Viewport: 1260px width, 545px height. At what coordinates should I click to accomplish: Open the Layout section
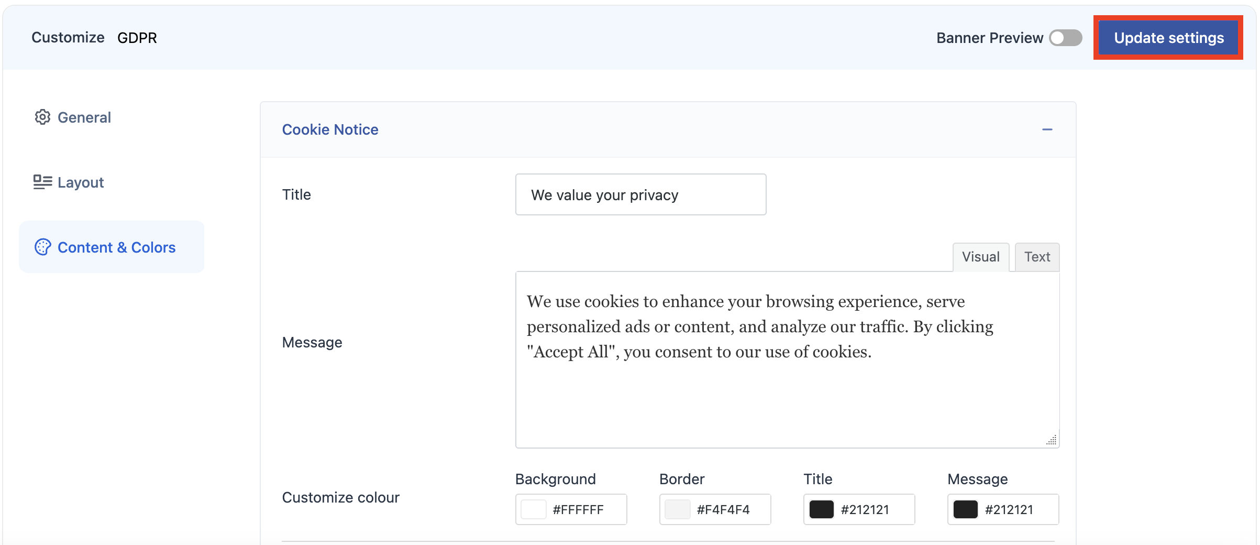tap(69, 182)
